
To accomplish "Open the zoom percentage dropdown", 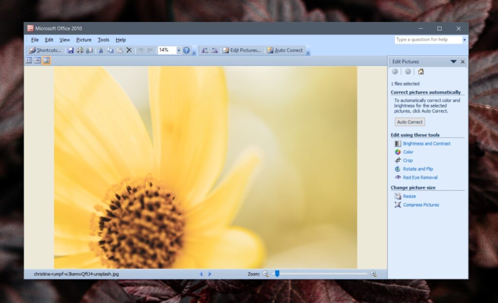I will [x=178, y=50].
